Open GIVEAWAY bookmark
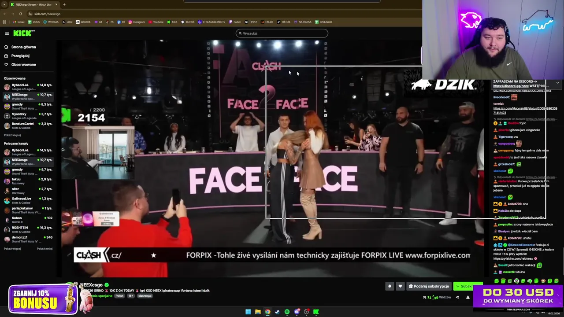 (323, 22)
